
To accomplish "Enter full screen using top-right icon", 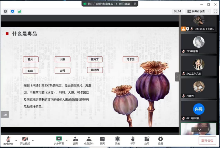I will click(216, 11).
